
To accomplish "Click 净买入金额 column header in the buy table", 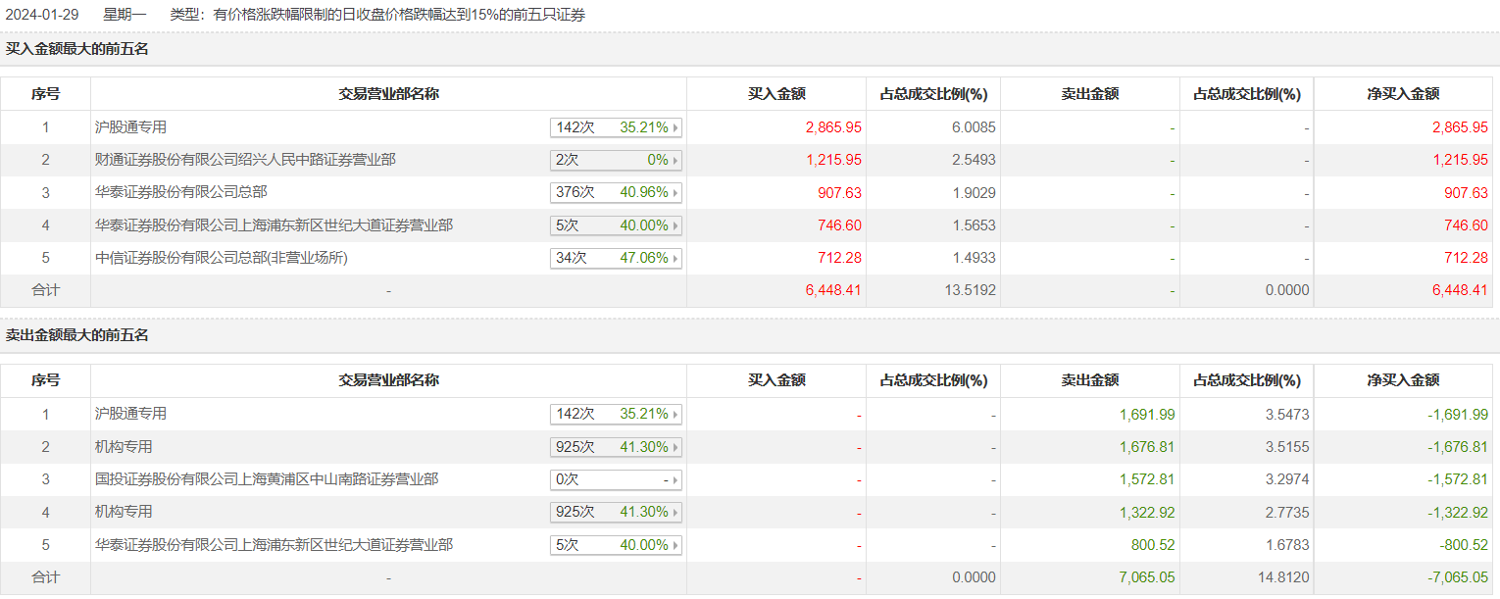I will 1403,94.
